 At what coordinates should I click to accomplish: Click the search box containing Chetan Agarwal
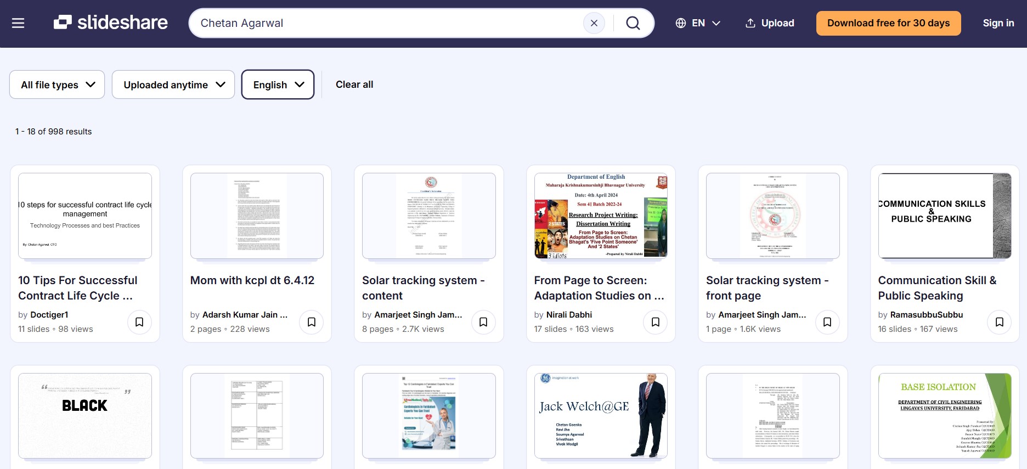point(384,23)
